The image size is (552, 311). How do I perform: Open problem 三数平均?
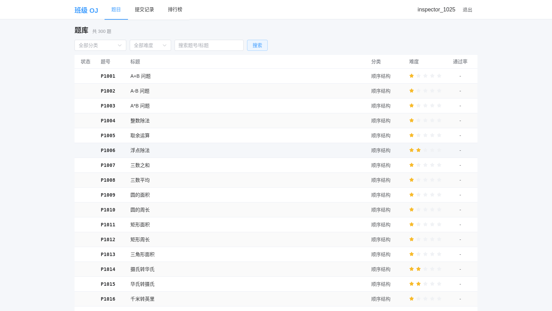[x=140, y=180]
